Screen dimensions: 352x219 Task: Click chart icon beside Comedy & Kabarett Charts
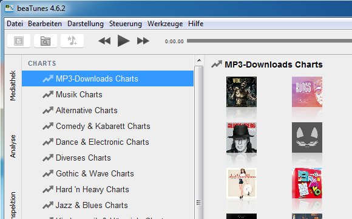tap(48, 126)
